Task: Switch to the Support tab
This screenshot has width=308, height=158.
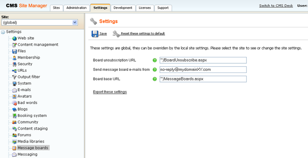Action: [x=163, y=8]
